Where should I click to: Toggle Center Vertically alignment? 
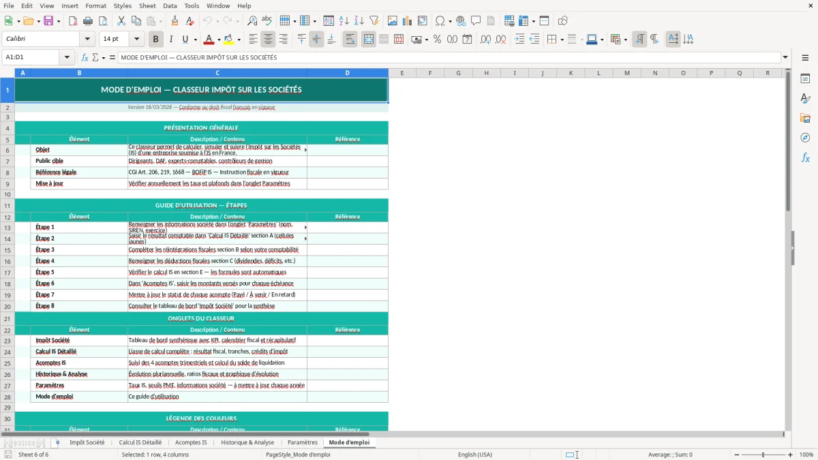point(316,40)
